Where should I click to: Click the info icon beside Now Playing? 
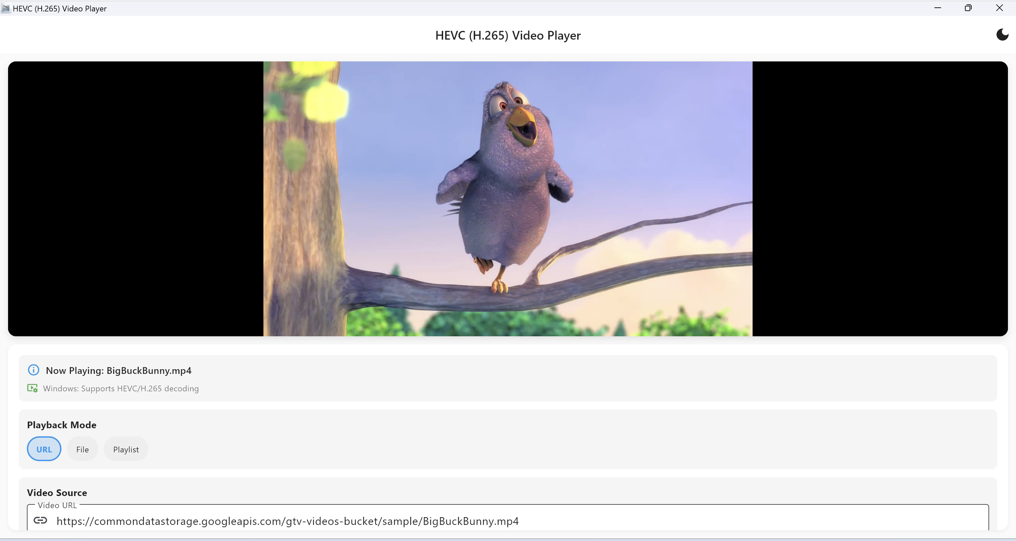(x=33, y=370)
